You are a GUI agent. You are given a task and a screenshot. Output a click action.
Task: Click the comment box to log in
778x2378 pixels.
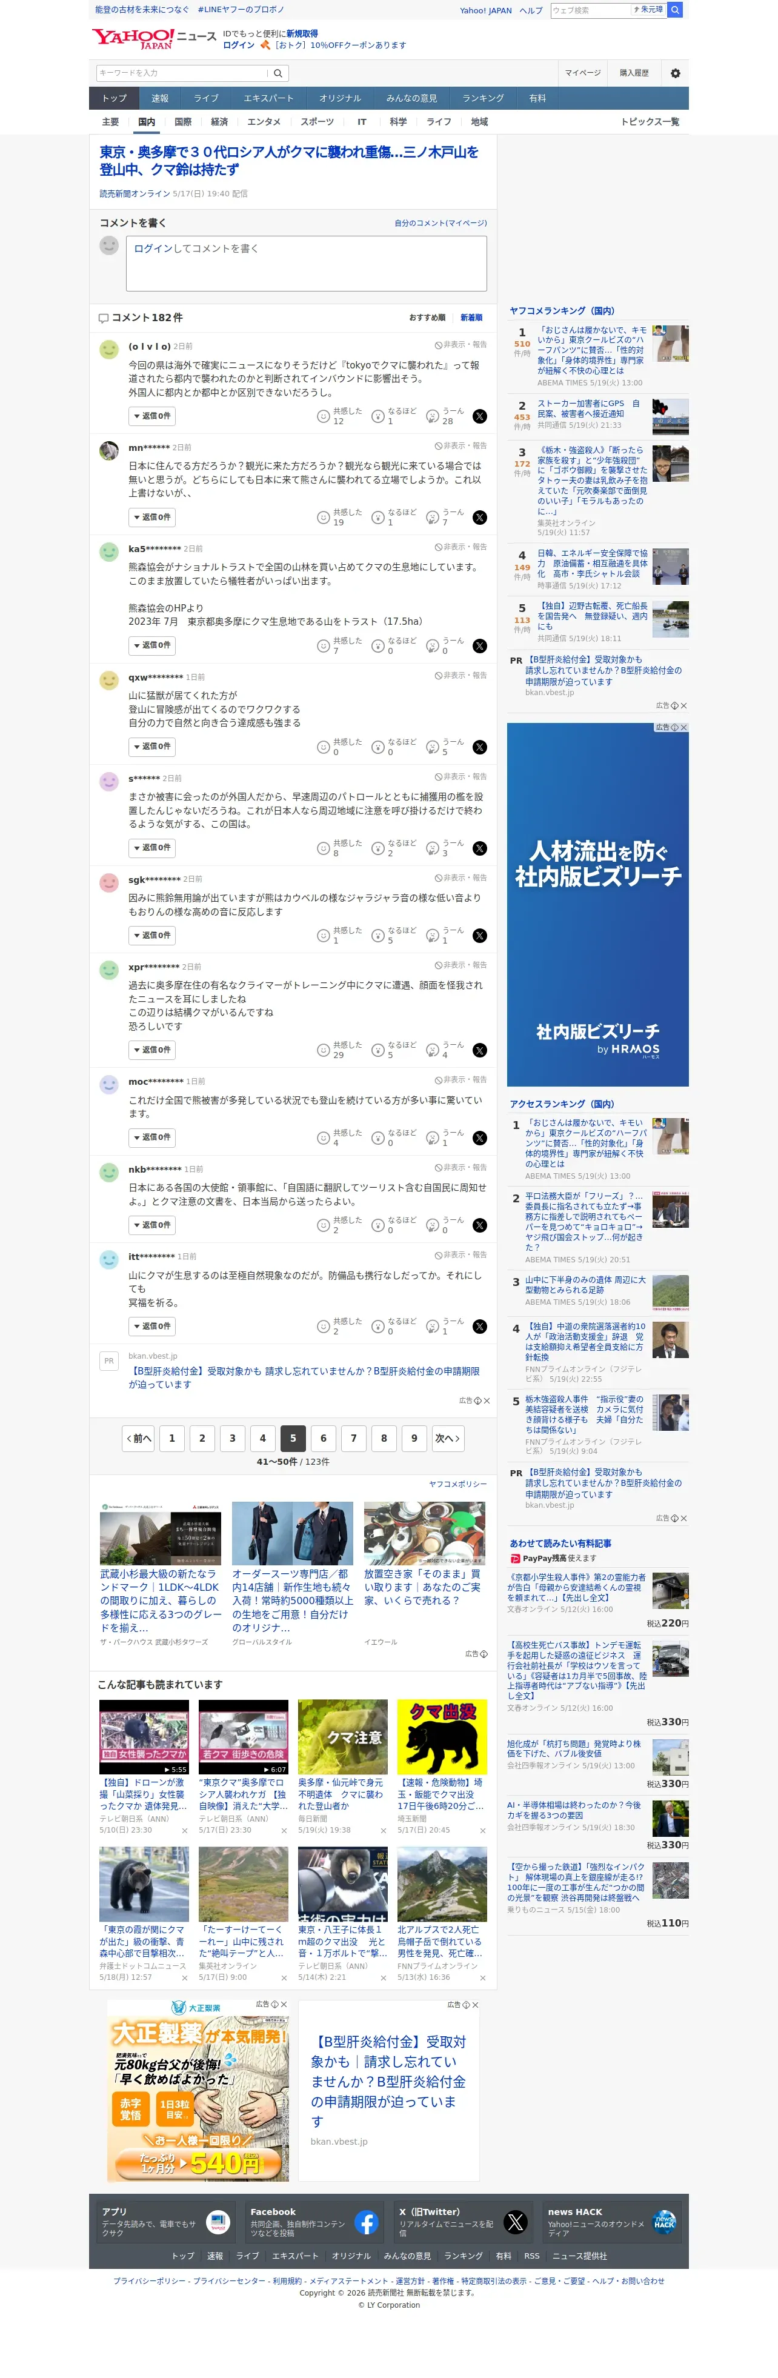(x=307, y=263)
